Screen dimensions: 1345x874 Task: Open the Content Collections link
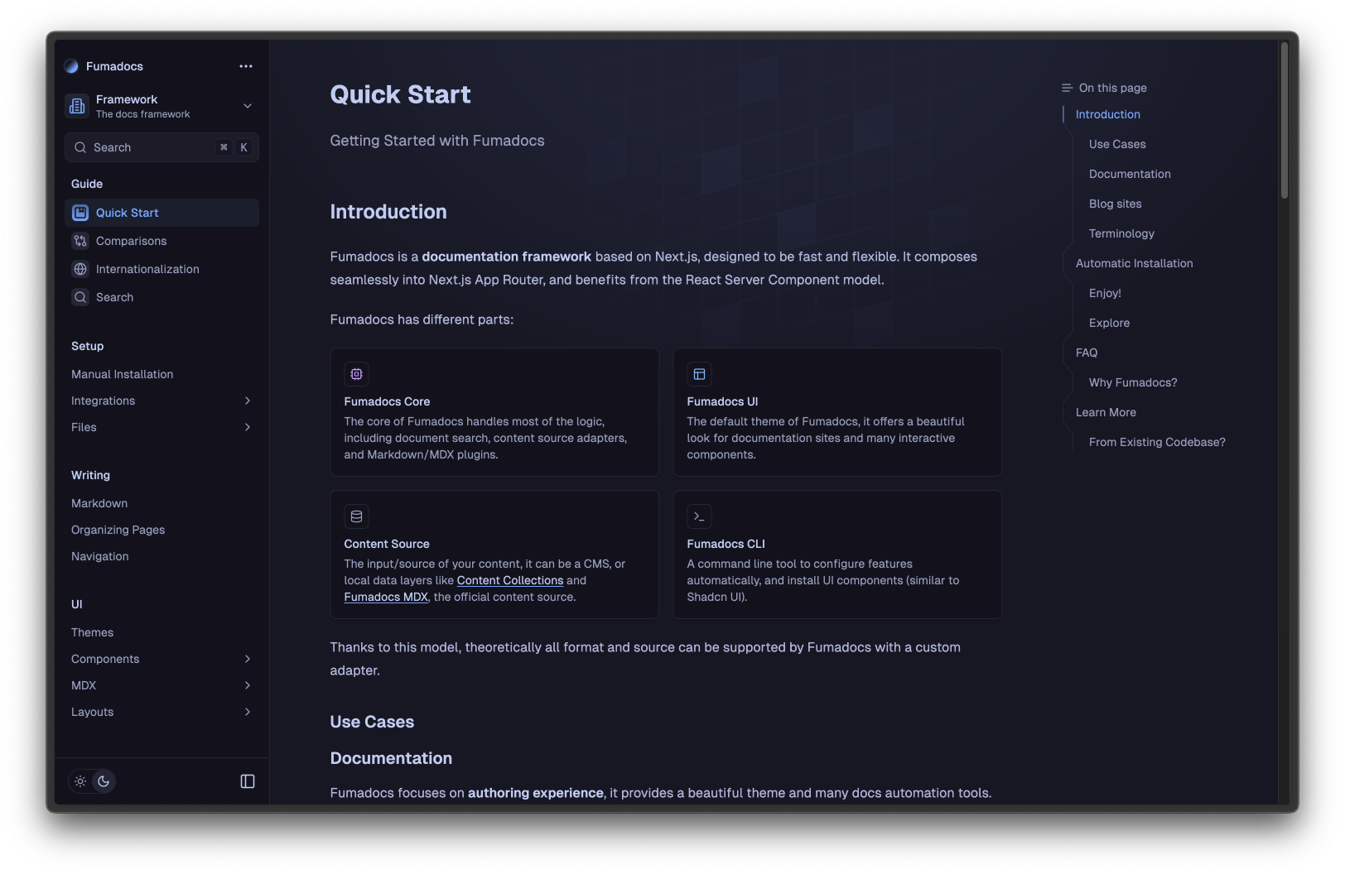click(x=509, y=580)
